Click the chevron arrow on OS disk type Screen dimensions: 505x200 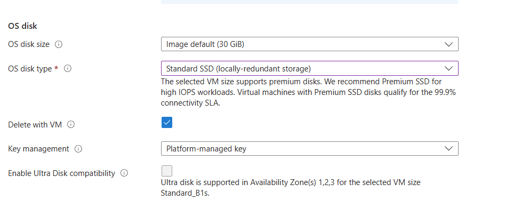tap(448, 69)
